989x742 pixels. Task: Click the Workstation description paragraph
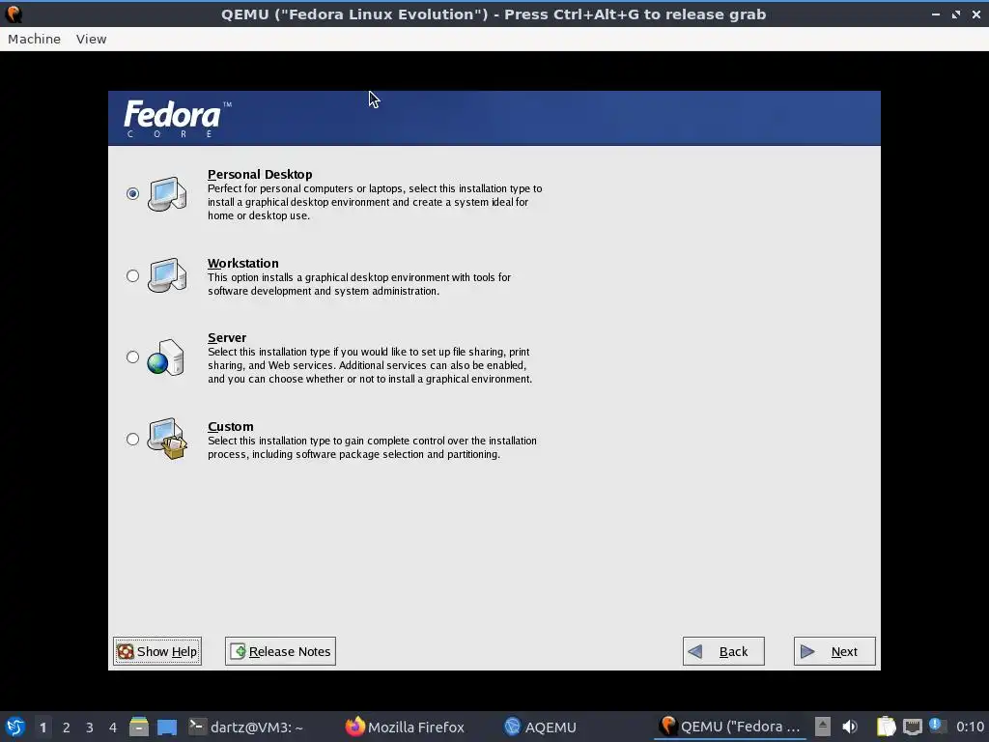pos(359,284)
